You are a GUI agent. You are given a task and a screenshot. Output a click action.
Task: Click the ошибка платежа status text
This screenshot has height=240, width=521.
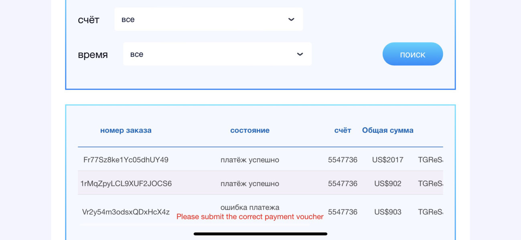pos(249,207)
